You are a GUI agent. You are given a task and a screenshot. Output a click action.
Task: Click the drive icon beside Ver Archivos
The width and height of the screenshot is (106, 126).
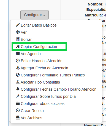point(18,118)
